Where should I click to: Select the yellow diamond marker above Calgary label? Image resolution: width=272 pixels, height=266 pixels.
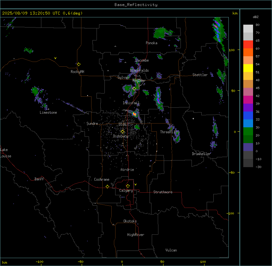[x=128, y=186]
